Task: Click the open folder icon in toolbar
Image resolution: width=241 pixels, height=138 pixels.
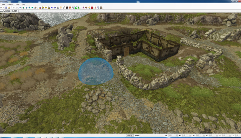Action: [9, 8]
